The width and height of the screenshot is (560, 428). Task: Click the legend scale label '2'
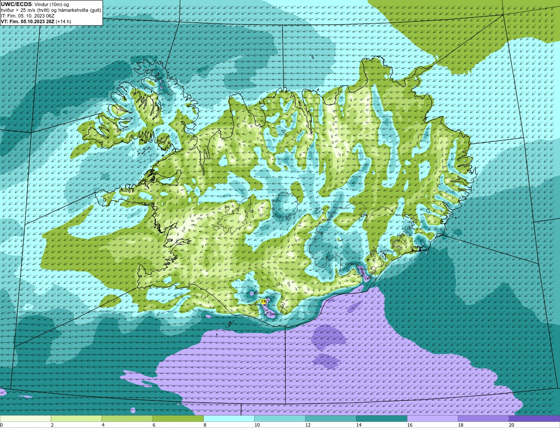point(52,425)
